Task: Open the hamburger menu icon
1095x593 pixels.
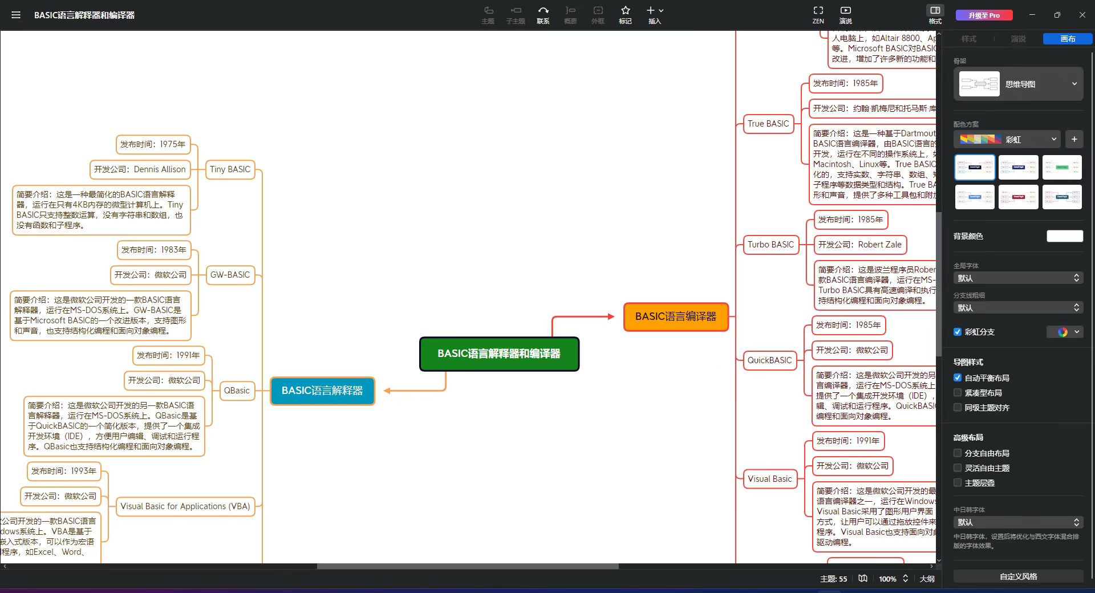Action: pos(16,15)
